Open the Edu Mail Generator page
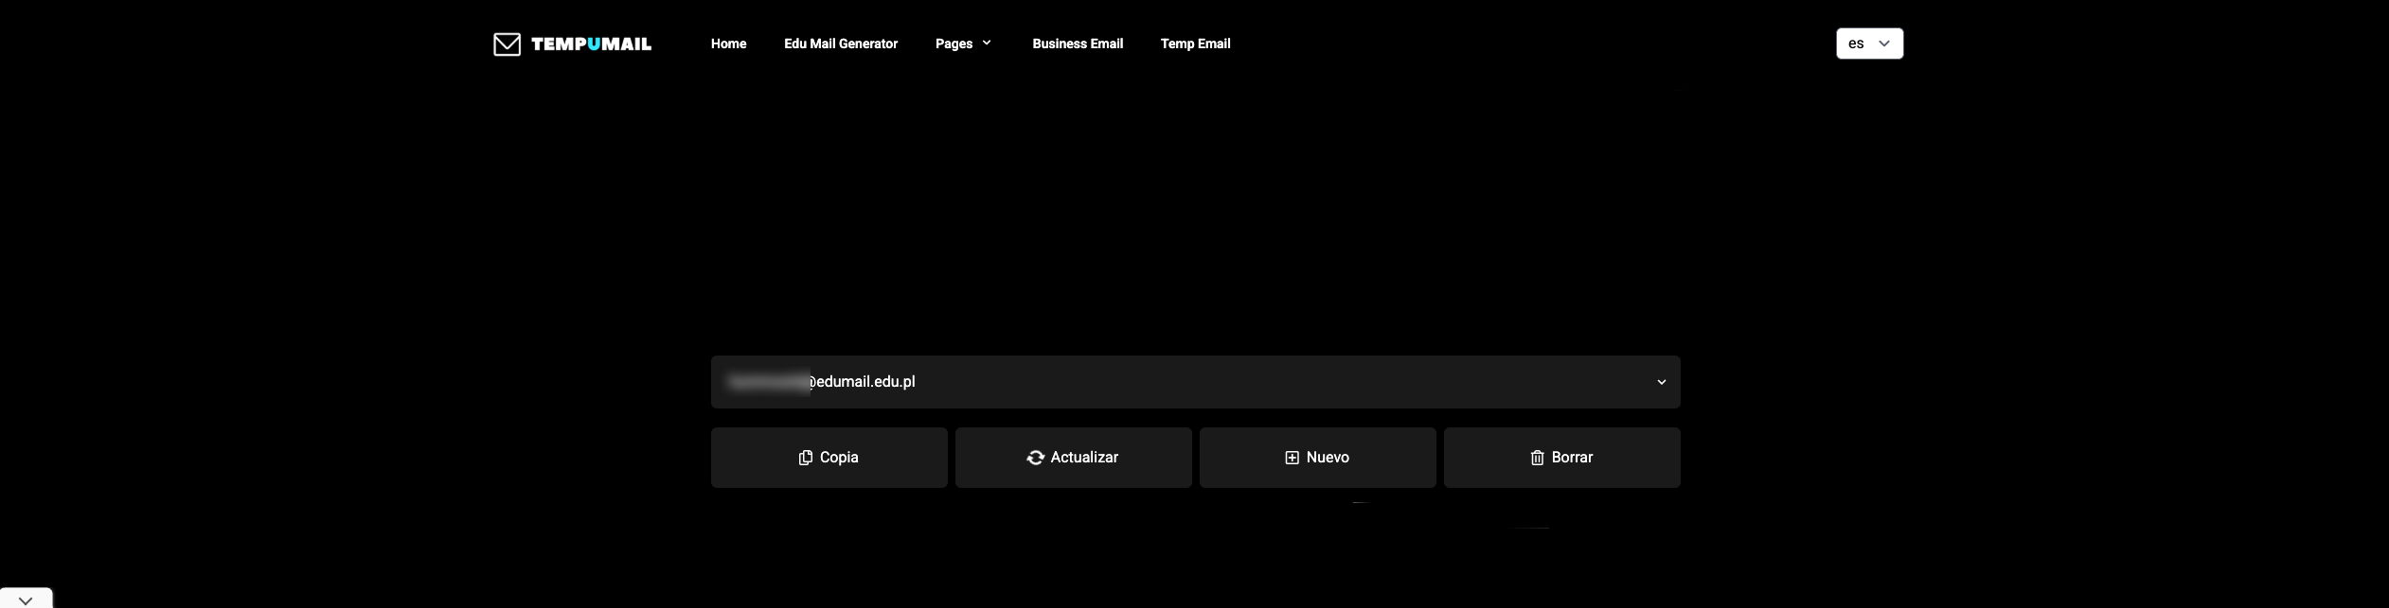Image resolution: width=2389 pixels, height=608 pixels. pyautogui.click(x=840, y=43)
